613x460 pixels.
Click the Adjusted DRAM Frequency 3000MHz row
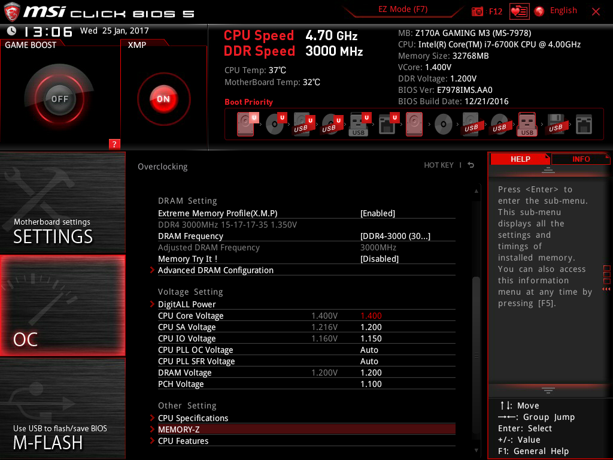(306, 247)
